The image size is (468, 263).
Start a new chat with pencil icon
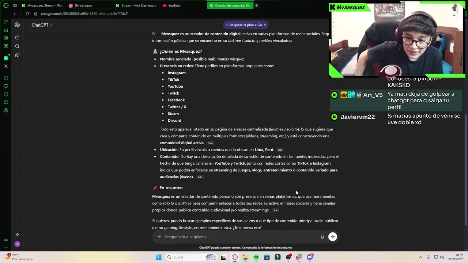[x=17, y=38]
